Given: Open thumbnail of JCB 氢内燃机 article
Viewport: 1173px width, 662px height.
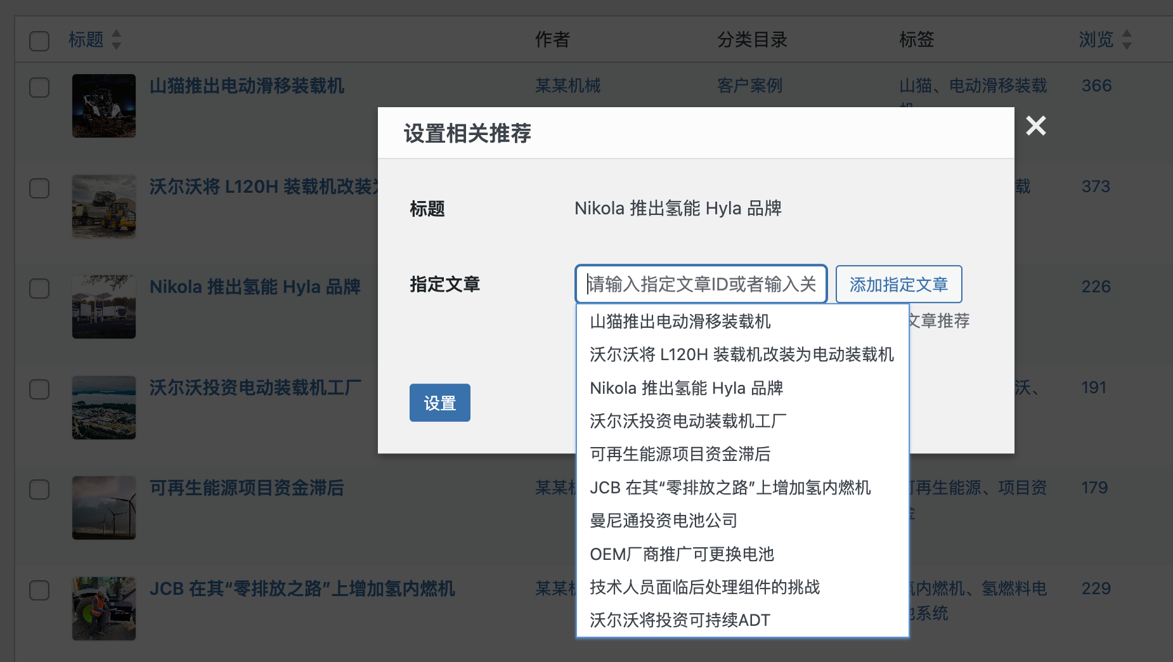Looking at the screenshot, I should pyautogui.click(x=104, y=609).
